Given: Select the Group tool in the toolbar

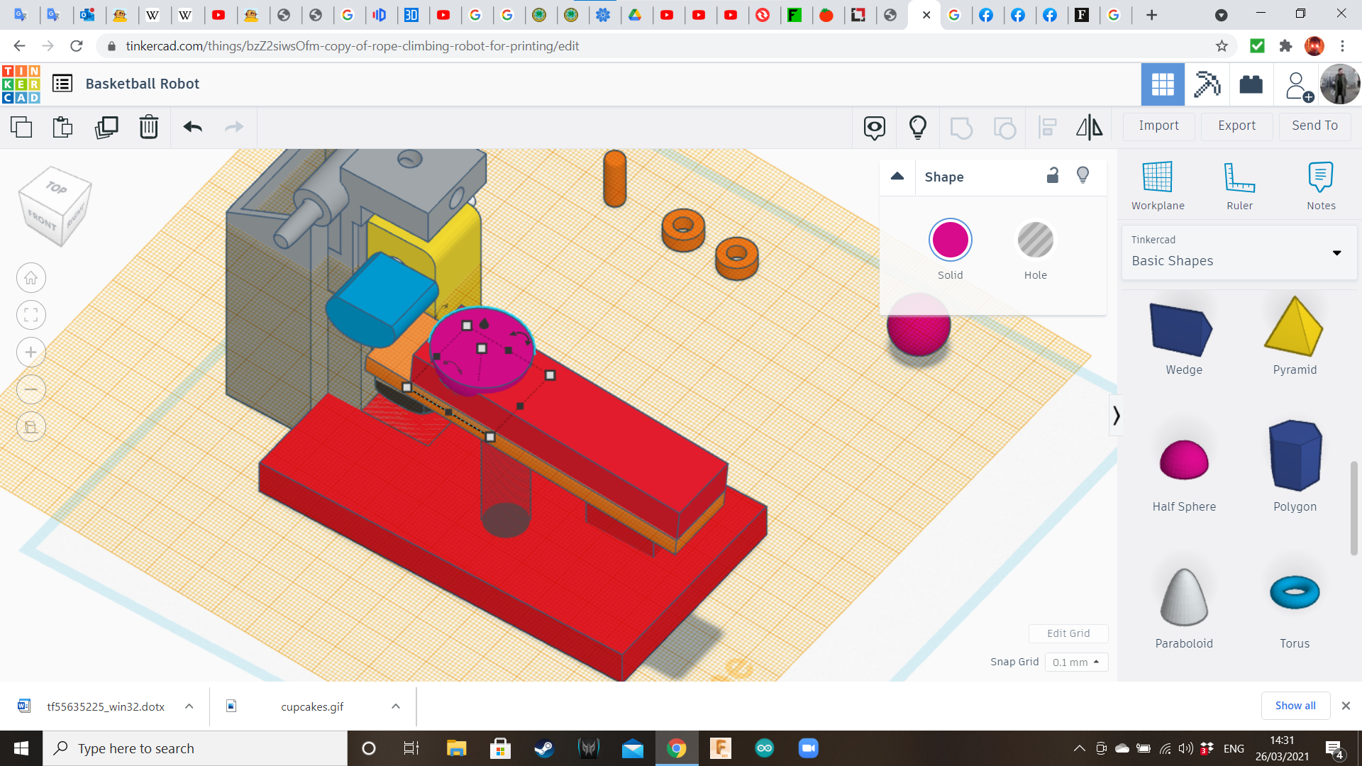Looking at the screenshot, I should pyautogui.click(x=961, y=128).
